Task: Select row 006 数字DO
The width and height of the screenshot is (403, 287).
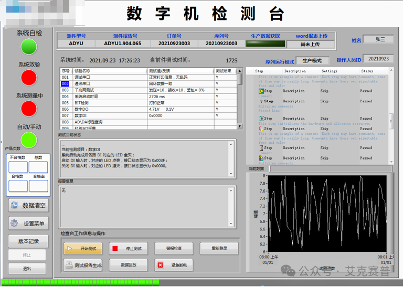Action: (149, 109)
